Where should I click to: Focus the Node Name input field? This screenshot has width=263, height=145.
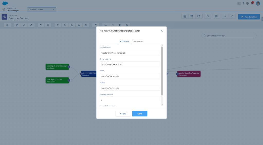click(x=130, y=53)
